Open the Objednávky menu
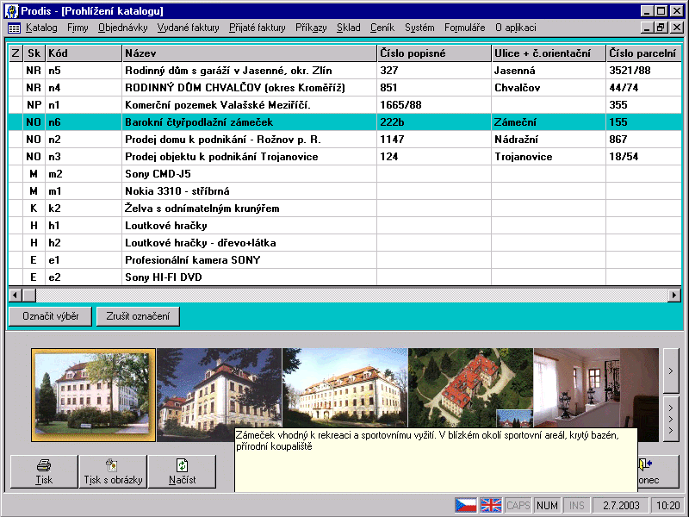The width and height of the screenshot is (689, 517). tap(123, 28)
